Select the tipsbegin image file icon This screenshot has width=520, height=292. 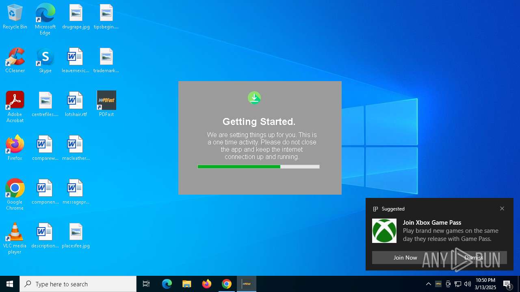[x=106, y=17]
